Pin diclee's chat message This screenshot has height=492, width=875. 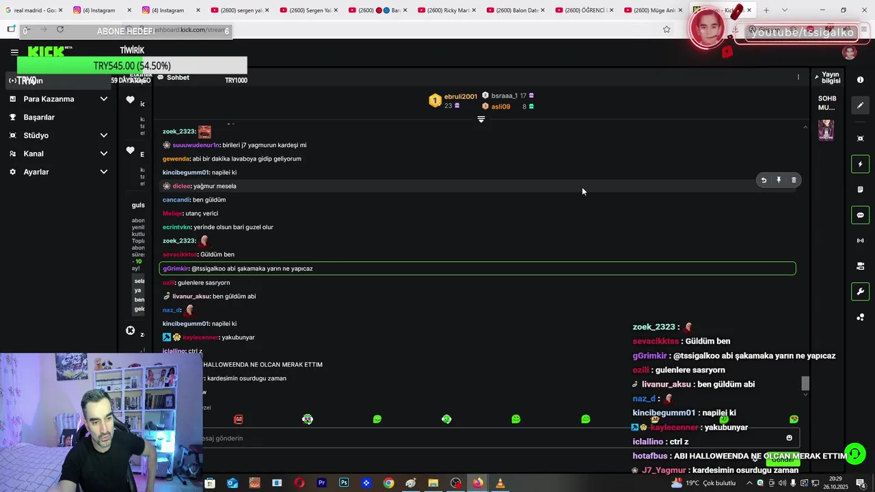779,180
